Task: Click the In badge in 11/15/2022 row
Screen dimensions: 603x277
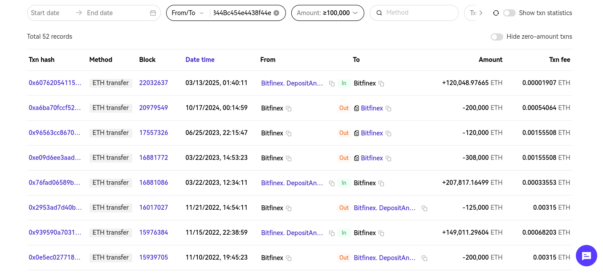Action: (344, 233)
